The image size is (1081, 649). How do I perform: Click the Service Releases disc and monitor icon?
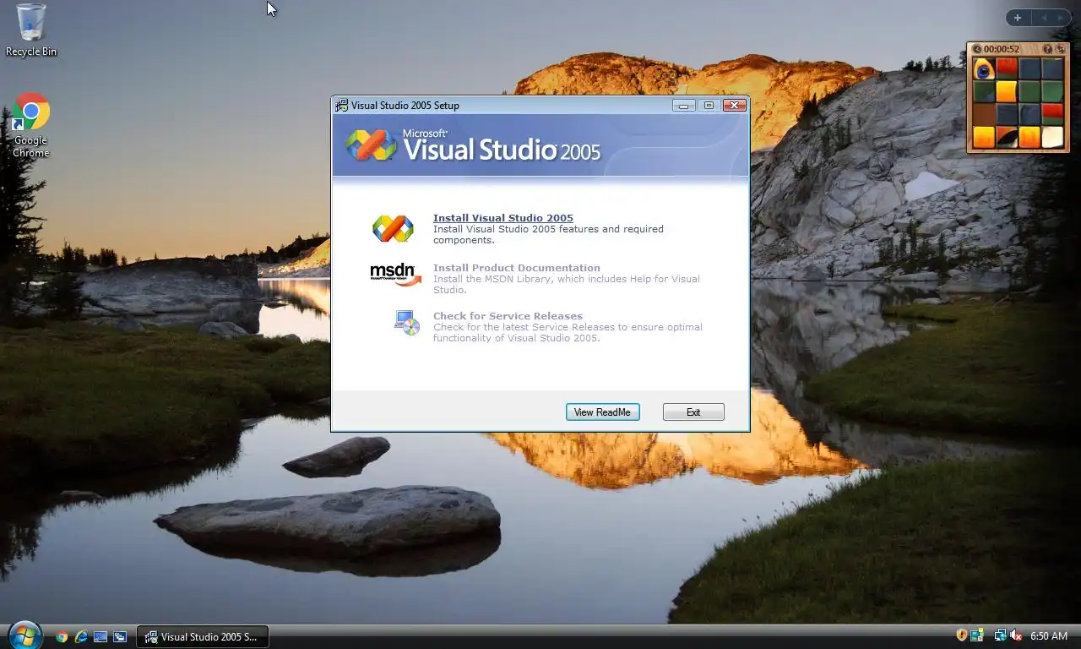[x=407, y=323]
